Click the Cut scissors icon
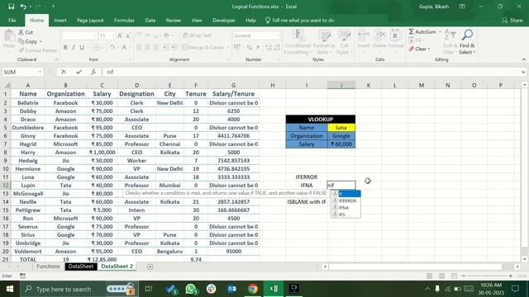 pyautogui.click(x=21, y=32)
